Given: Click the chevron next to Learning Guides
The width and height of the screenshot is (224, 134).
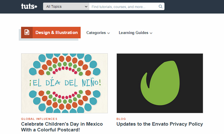Looking at the screenshot, I should click(x=151, y=33).
